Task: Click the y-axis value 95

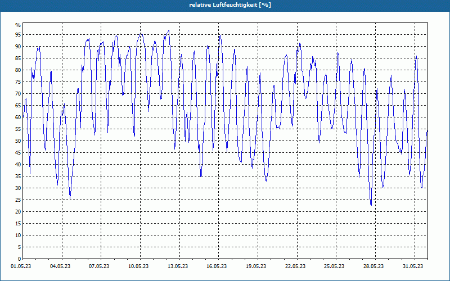Action: pos(18,35)
